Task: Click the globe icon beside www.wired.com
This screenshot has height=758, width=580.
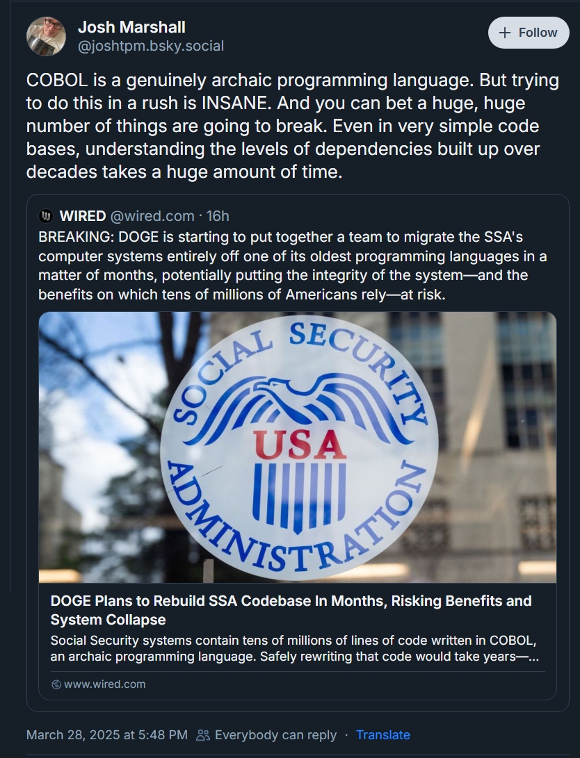Action: 56,684
